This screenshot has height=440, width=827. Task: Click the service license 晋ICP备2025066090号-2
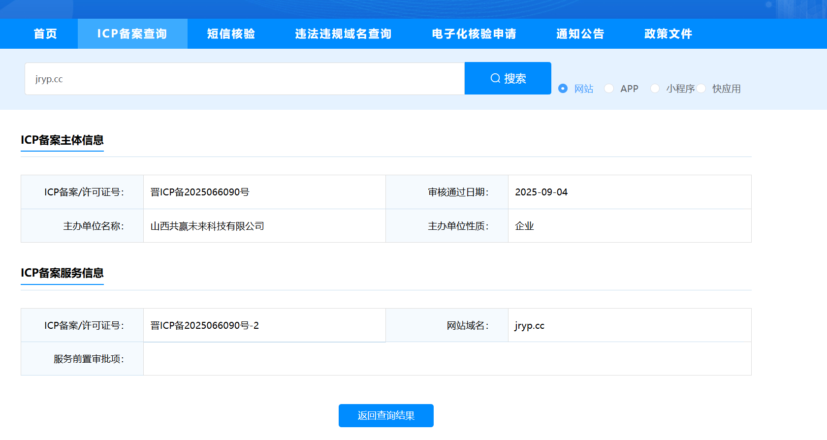point(204,325)
